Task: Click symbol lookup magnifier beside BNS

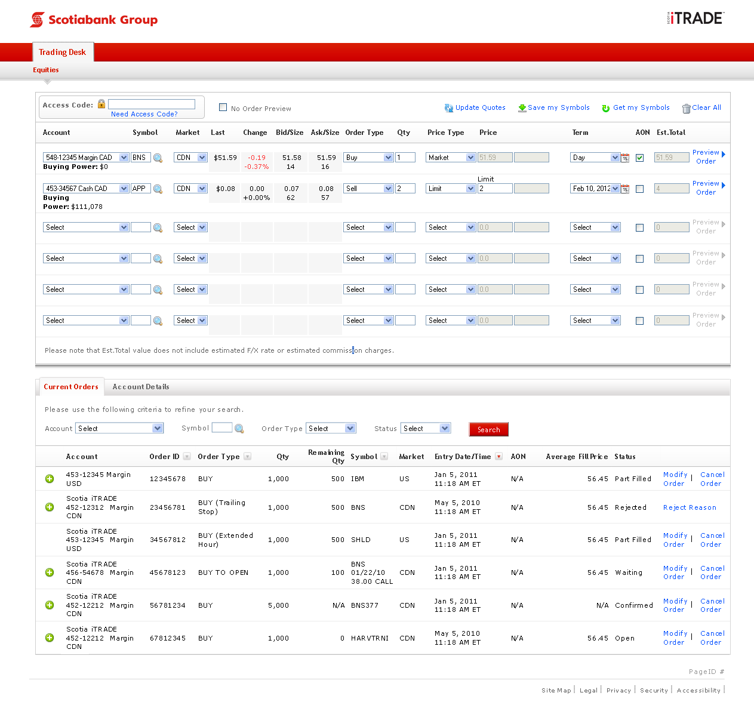Action: tap(158, 158)
